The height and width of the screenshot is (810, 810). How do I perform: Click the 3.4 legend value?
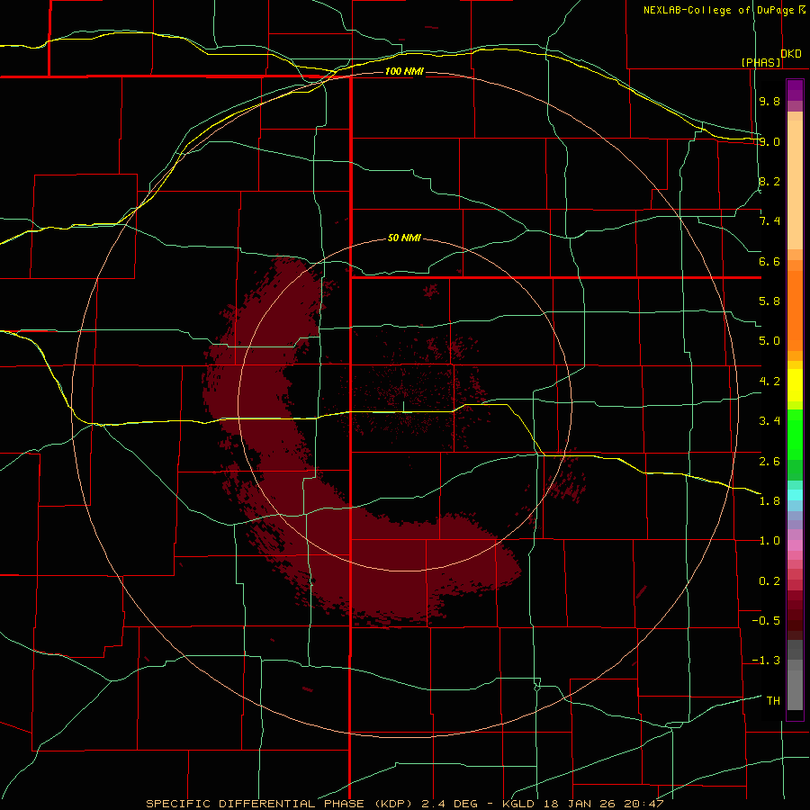coord(769,421)
